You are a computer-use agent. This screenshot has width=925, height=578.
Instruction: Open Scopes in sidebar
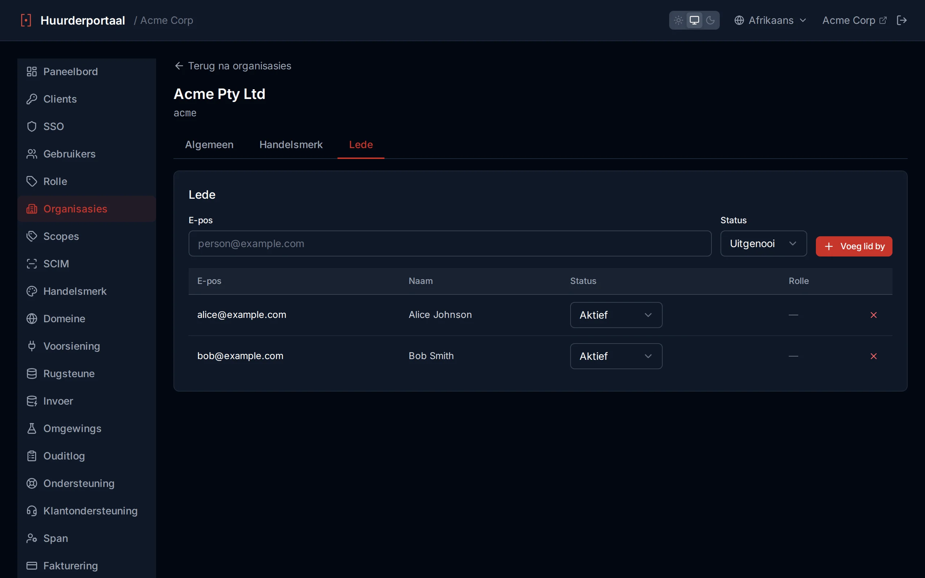(87, 236)
